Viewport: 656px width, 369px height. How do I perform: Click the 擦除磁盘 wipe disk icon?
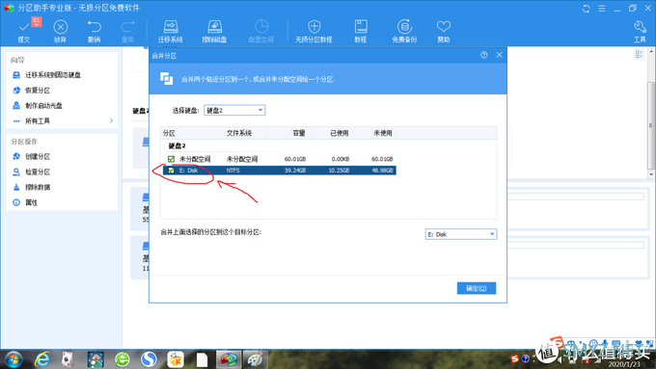214,27
